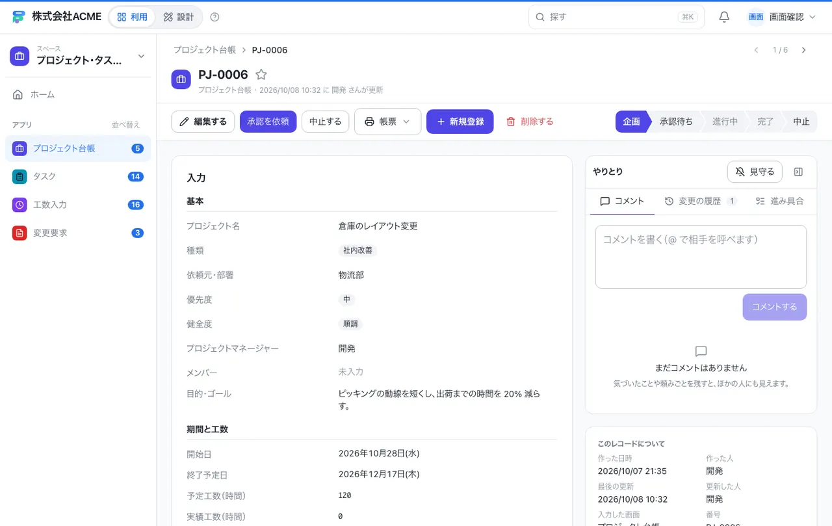Click the PJ-0006 briefcase record icon
This screenshot has height=526, width=832.
click(181, 79)
